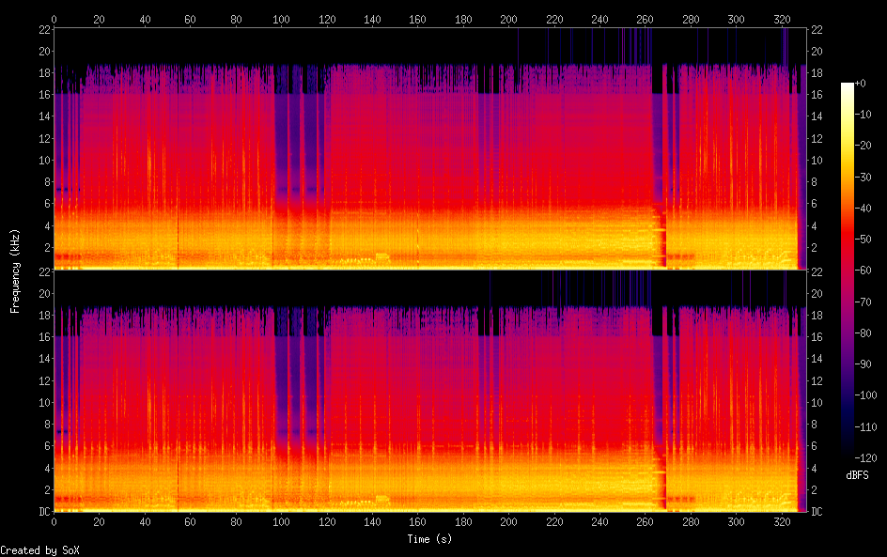Click the 'Frequency (kHz)' vertical axis label

click(x=15, y=270)
